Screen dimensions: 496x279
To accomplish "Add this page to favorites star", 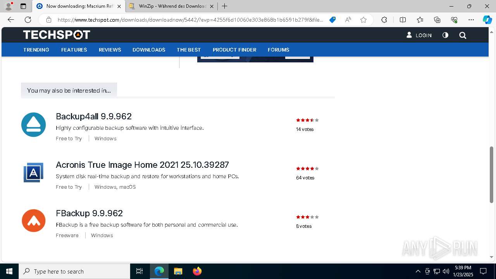I will pyautogui.click(x=363, y=20).
